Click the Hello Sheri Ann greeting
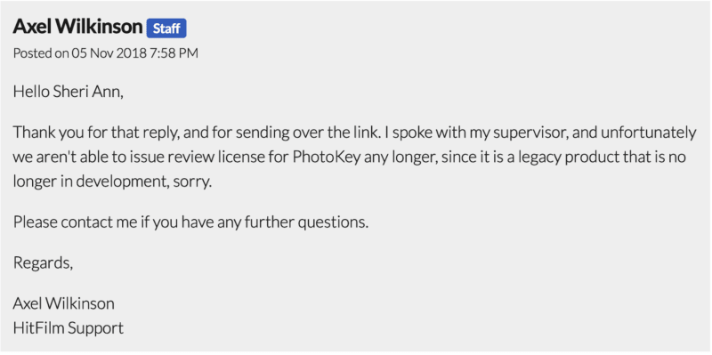 (x=69, y=93)
